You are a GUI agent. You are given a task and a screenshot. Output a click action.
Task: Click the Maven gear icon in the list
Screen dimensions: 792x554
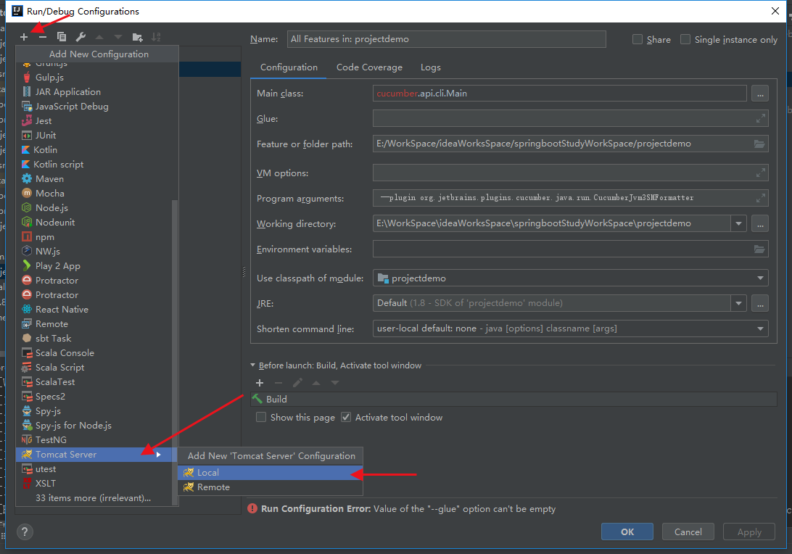click(27, 179)
